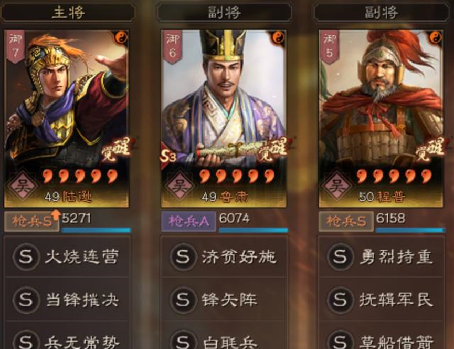The width and height of the screenshot is (454, 349).
Task: Click 枪兵A troop type under 鲁肃
Action: (188, 221)
